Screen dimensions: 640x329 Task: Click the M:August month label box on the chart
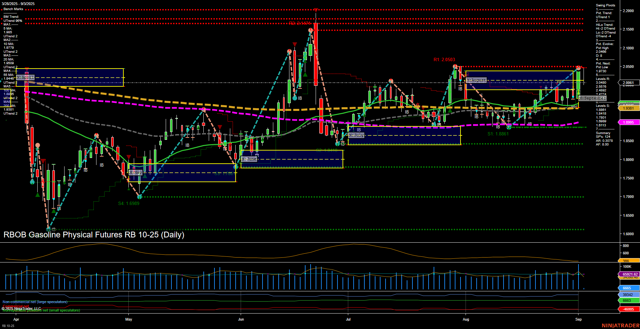(x=477, y=80)
